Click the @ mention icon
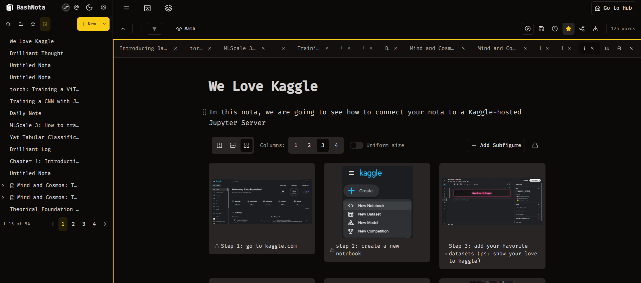This screenshot has width=641, height=283. click(x=76, y=7)
